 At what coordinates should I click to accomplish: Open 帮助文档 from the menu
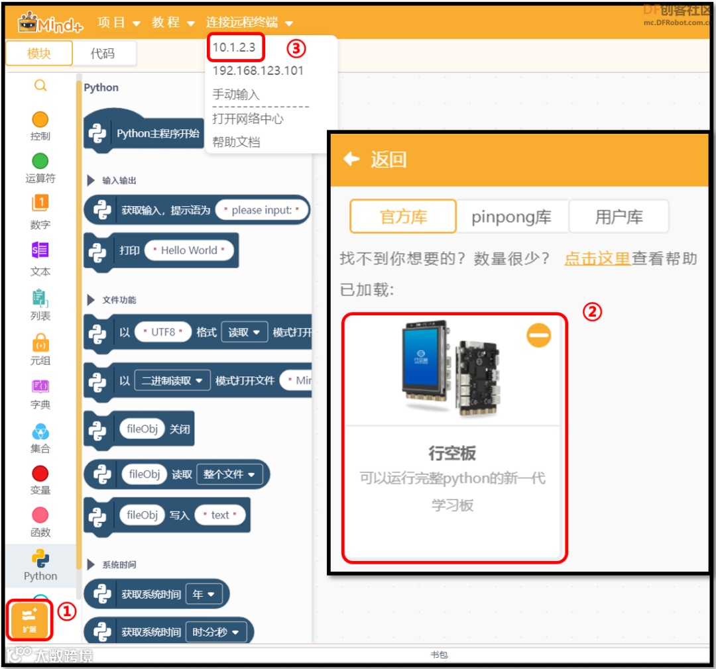click(236, 142)
